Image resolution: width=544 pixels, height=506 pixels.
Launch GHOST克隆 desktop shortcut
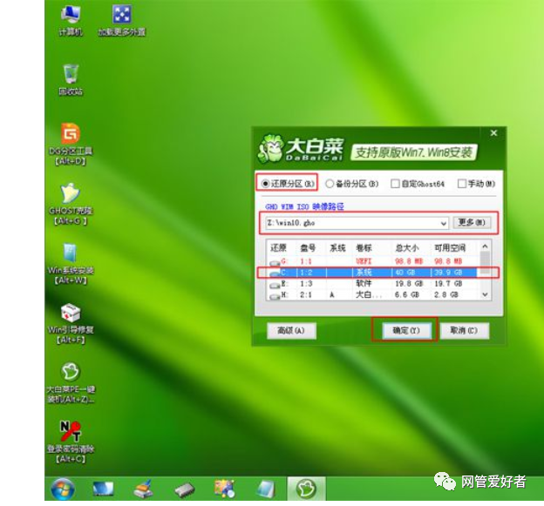point(71,204)
